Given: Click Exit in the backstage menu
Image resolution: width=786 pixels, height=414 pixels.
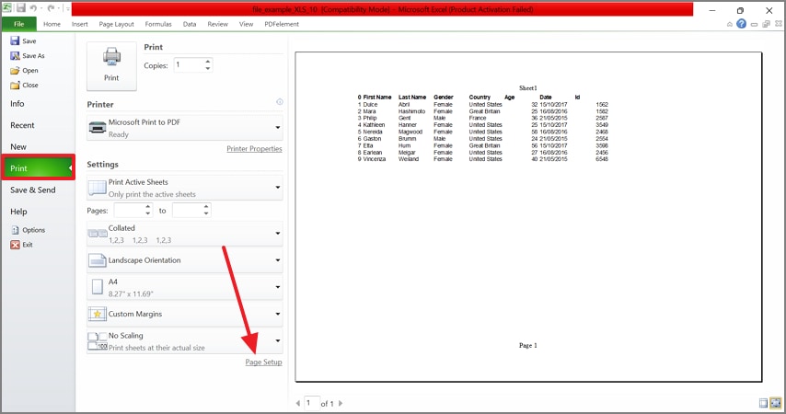Looking at the screenshot, I should coord(22,245).
